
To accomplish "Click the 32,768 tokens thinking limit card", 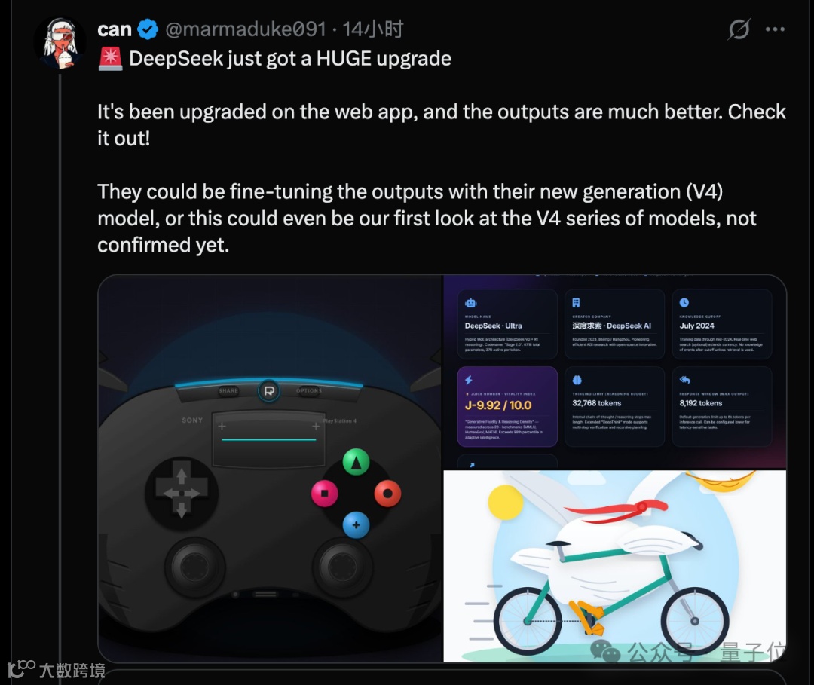I will [615, 407].
